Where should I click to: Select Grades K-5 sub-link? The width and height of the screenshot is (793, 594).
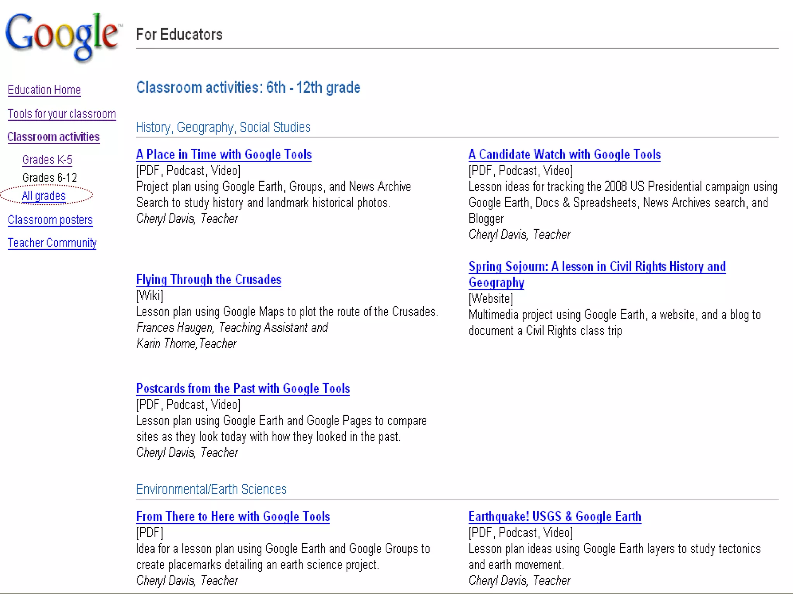pyautogui.click(x=47, y=159)
